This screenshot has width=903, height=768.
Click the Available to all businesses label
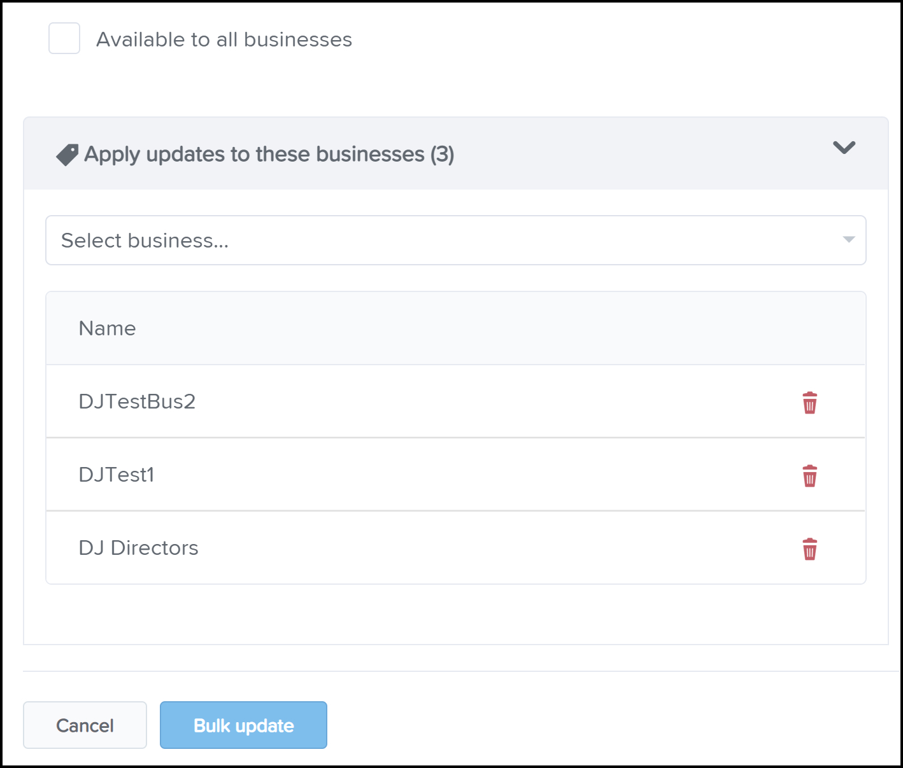point(224,39)
